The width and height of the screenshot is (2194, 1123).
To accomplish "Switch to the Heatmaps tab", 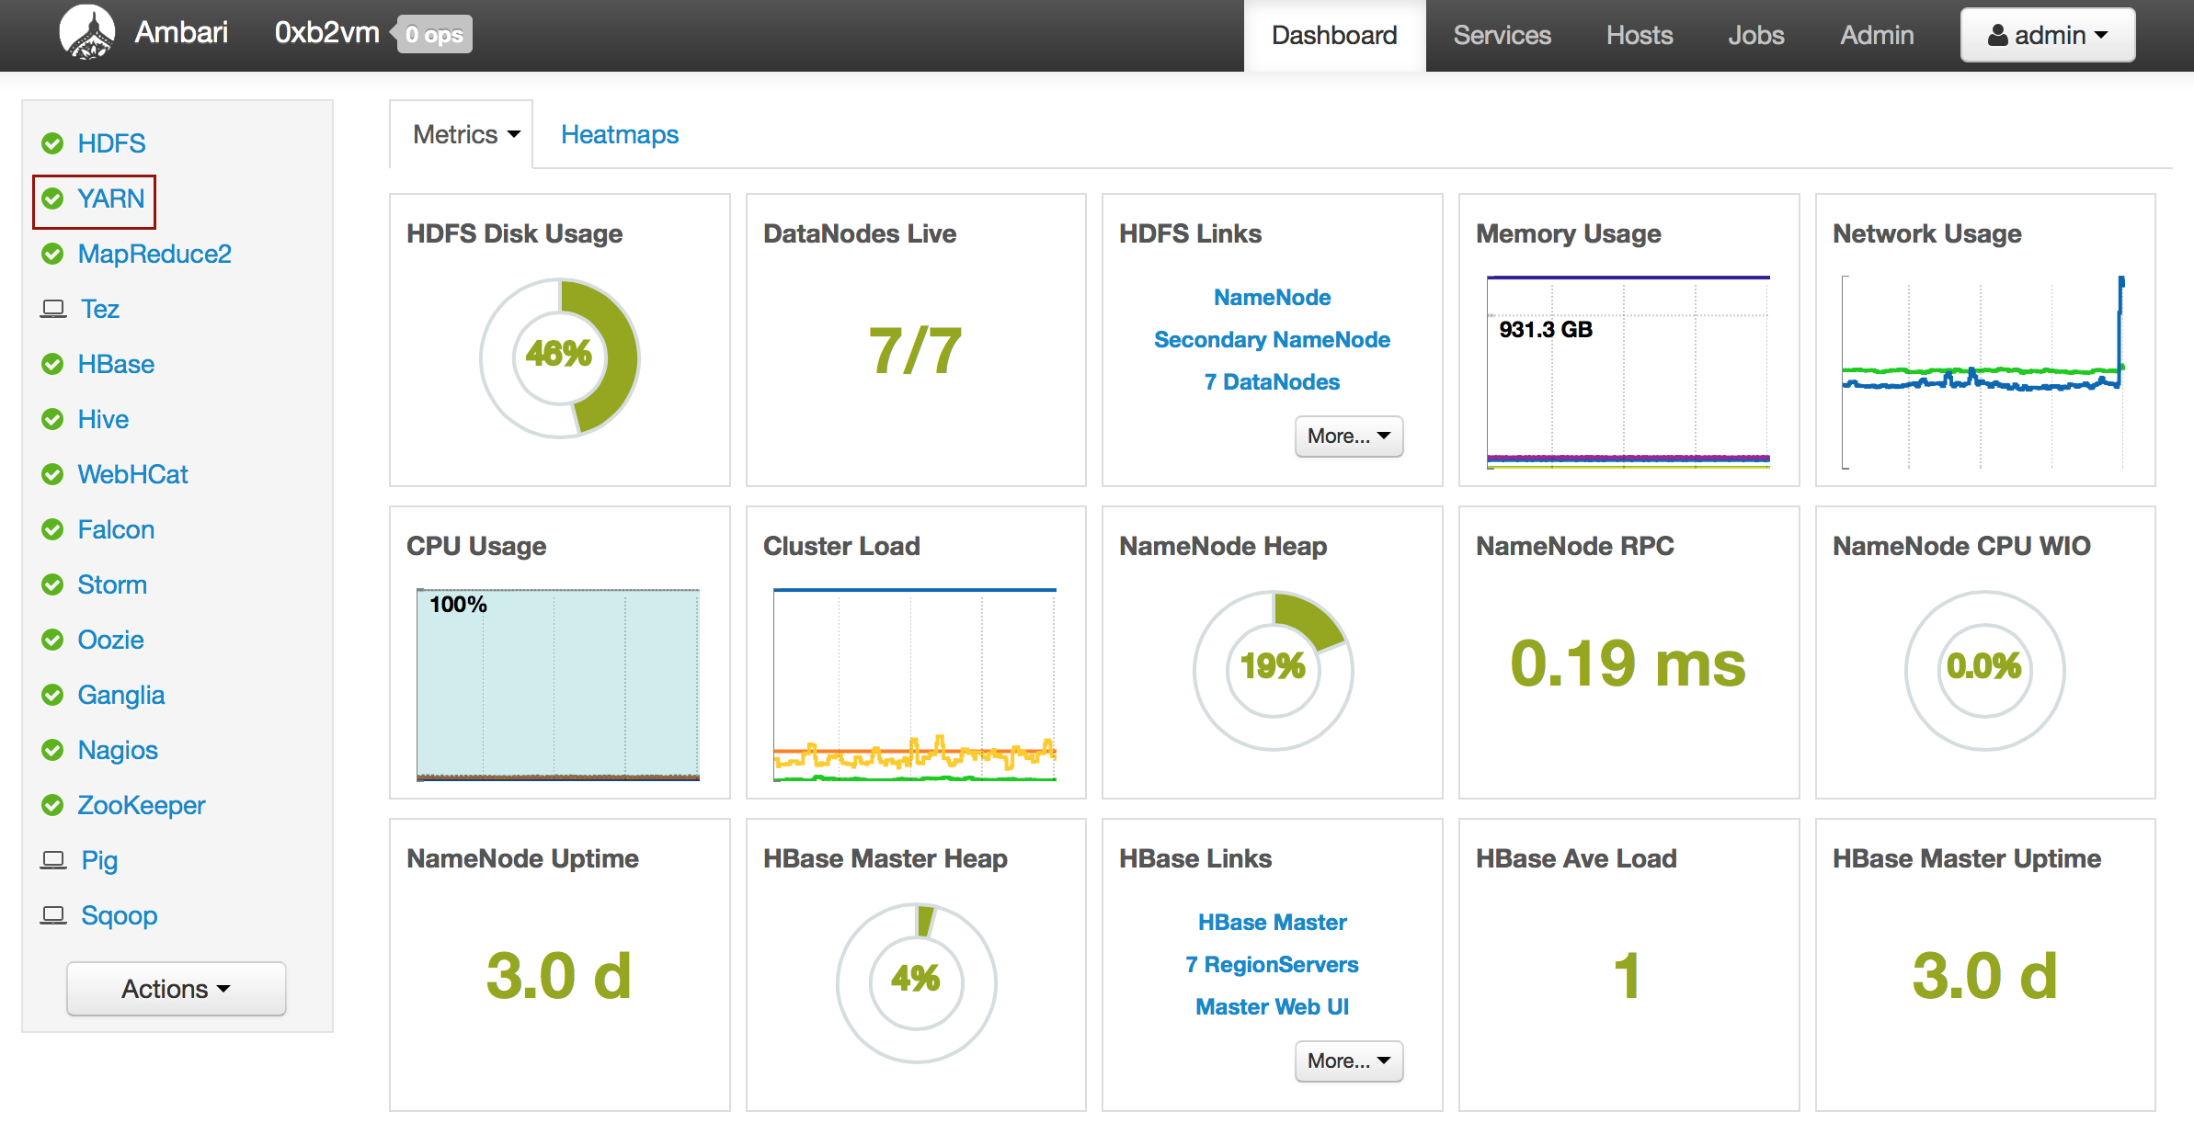I will pos(619,134).
